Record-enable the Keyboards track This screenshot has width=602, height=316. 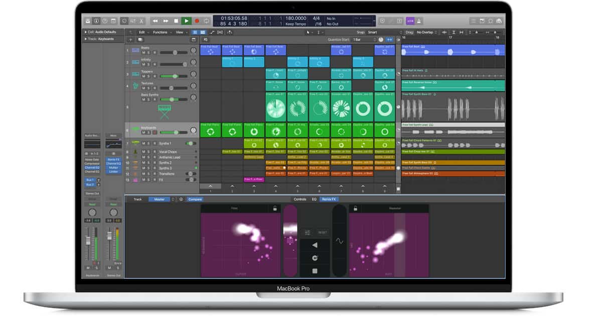(155, 132)
